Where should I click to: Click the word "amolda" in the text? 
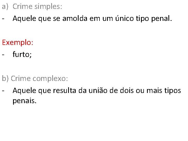[75, 19]
